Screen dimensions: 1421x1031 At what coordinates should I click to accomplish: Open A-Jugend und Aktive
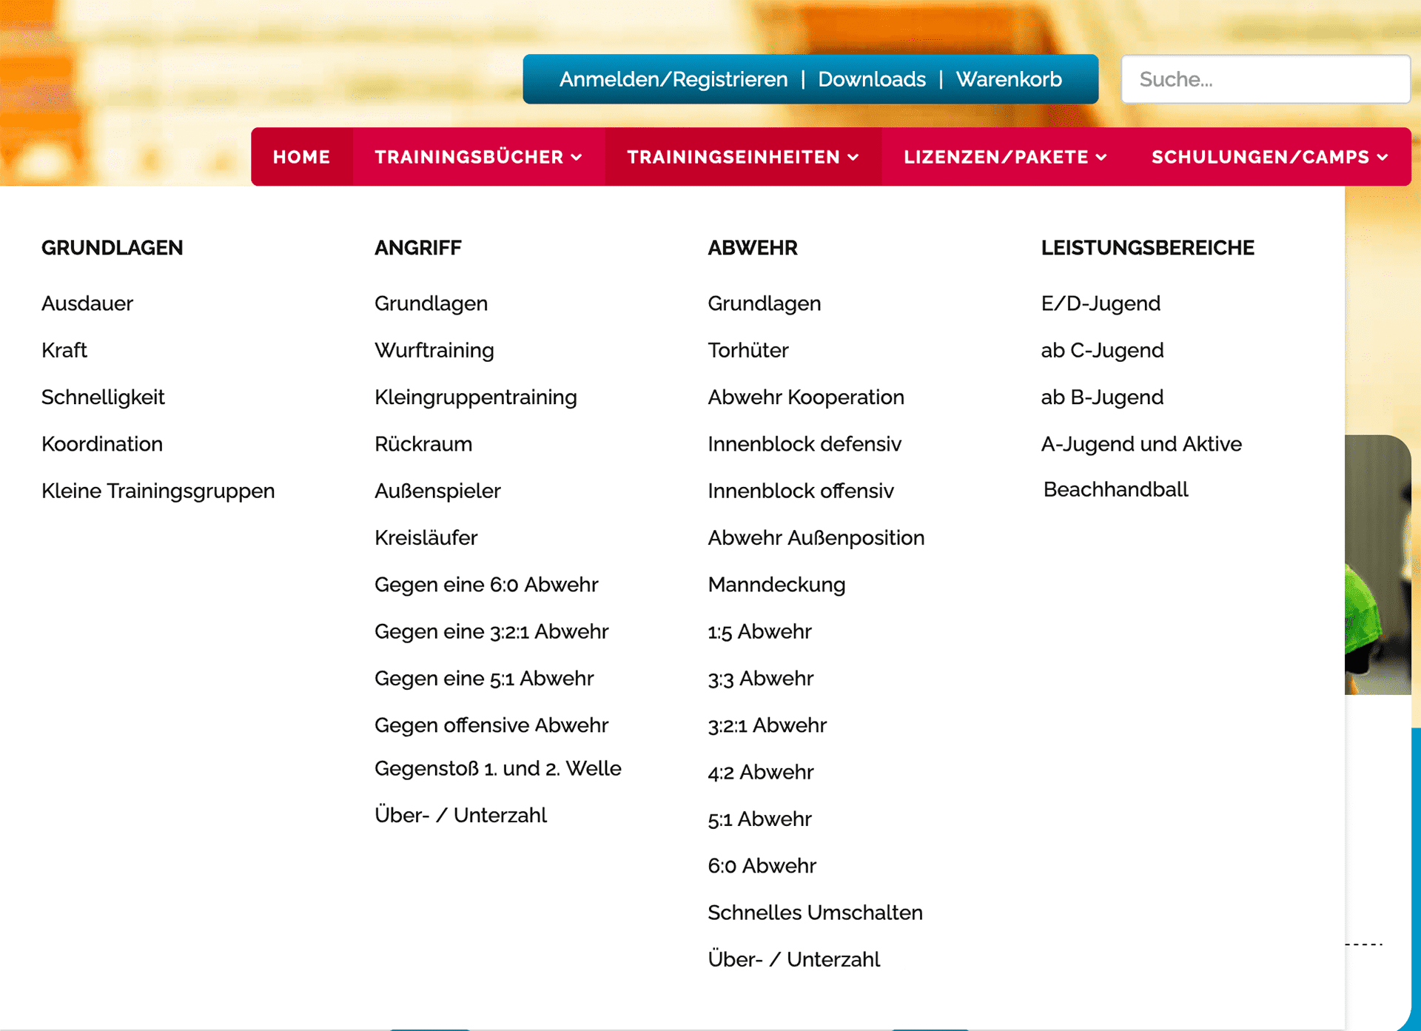tap(1141, 444)
